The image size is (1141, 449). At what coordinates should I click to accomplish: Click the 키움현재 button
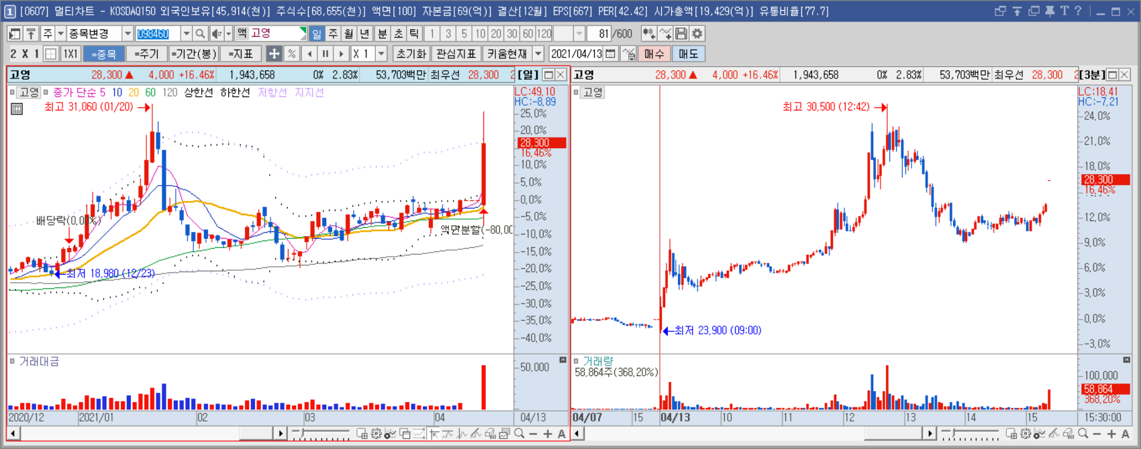tap(507, 54)
